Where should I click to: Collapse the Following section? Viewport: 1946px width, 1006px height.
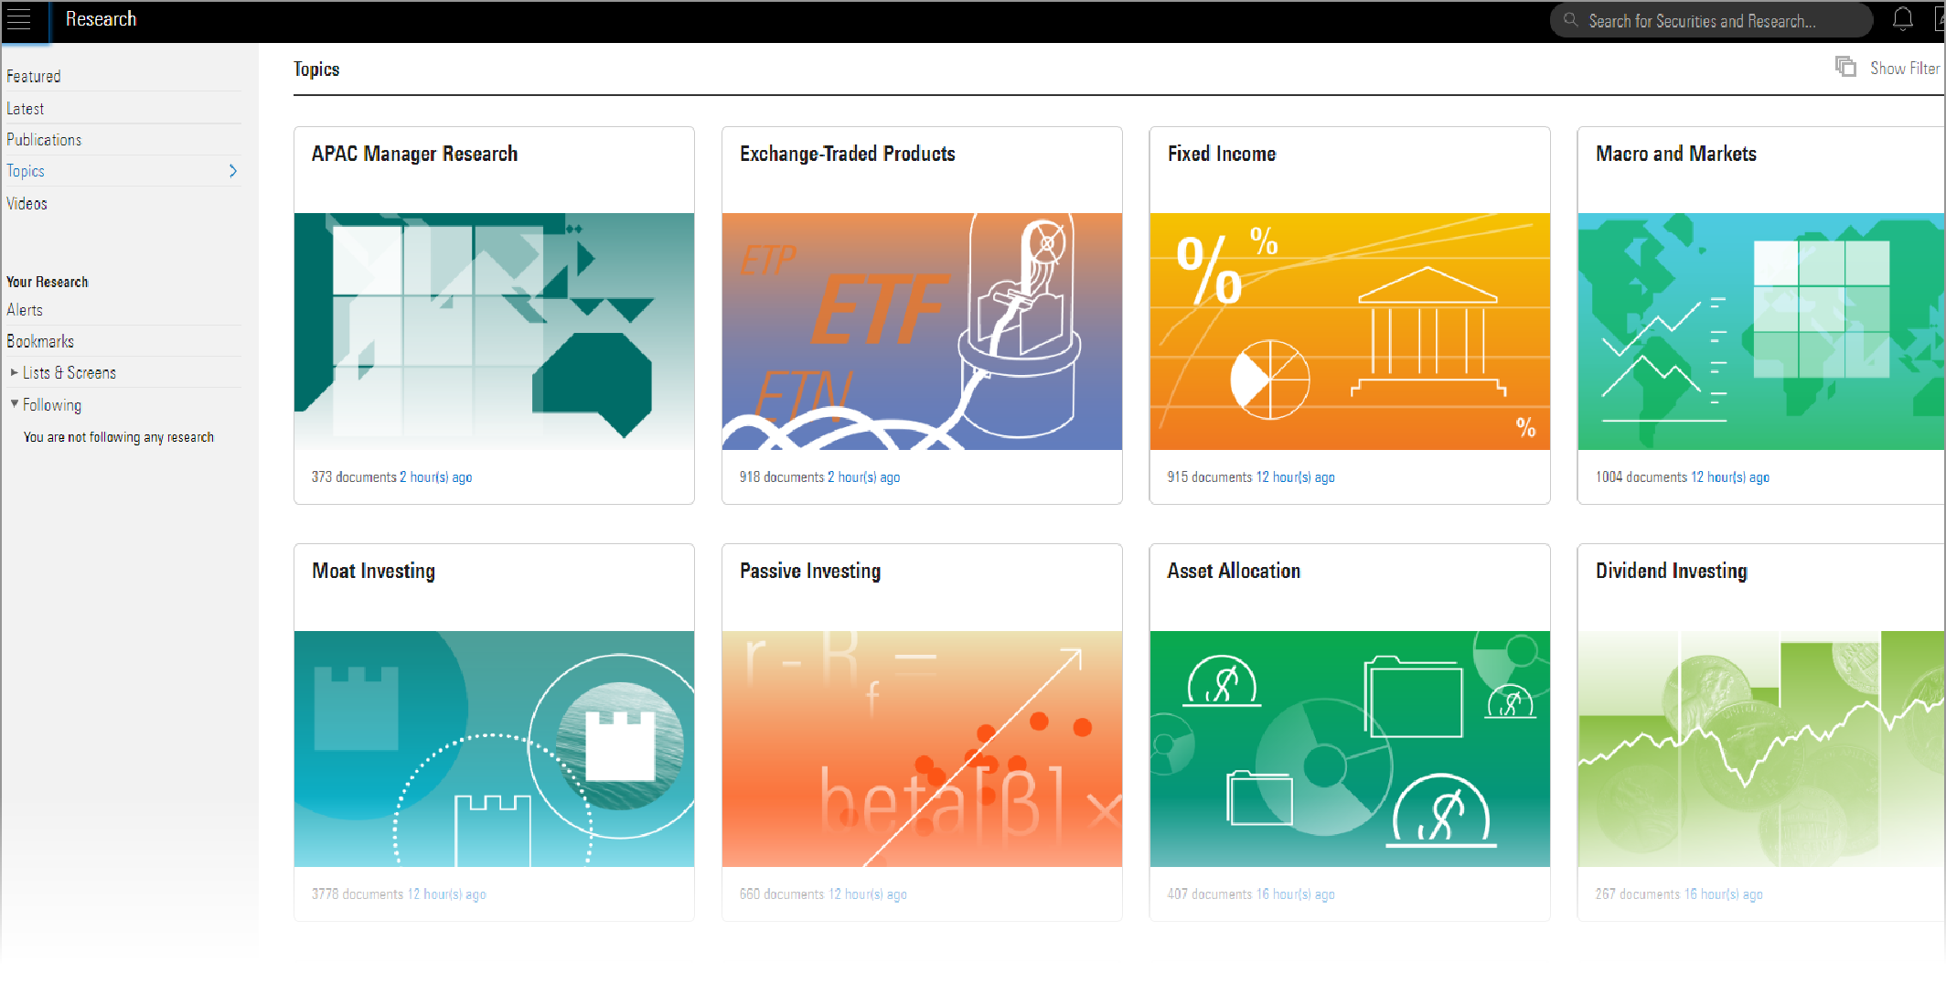14,403
